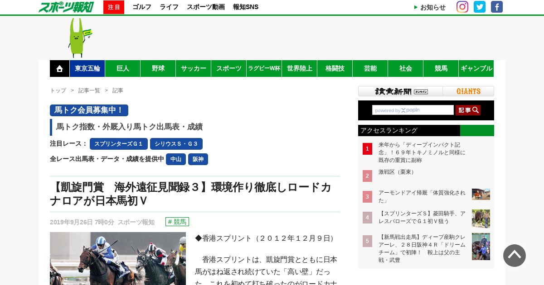Open ranking 5 新馬戦出走馬 article

pyautogui.click(x=422, y=248)
